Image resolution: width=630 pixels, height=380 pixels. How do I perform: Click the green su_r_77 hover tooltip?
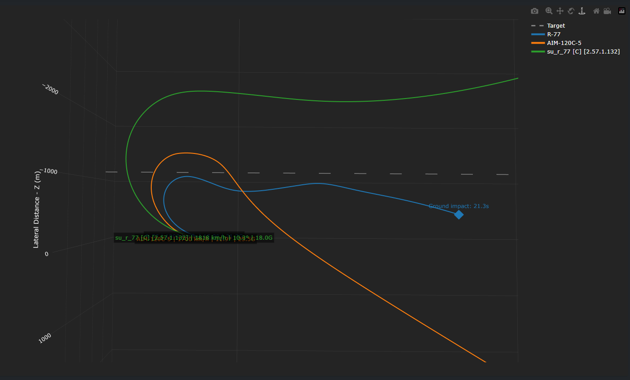[194, 237]
